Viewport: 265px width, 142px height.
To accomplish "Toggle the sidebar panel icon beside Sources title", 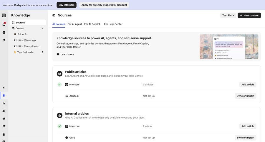I will coord(54,15).
